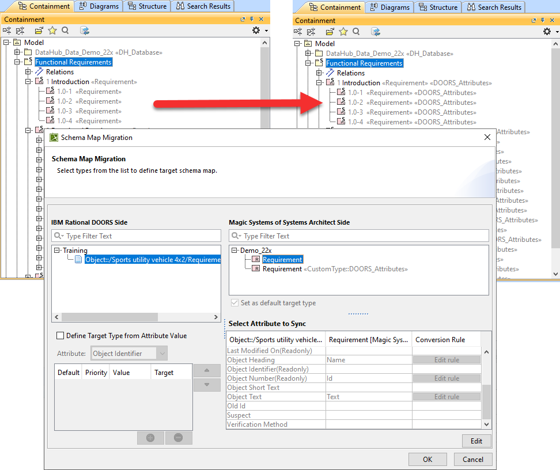Click the search magnifier icon in left Containment toolbar
The image size is (560, 470).
(65, 31)
